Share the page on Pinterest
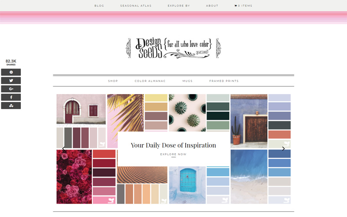 11,72
